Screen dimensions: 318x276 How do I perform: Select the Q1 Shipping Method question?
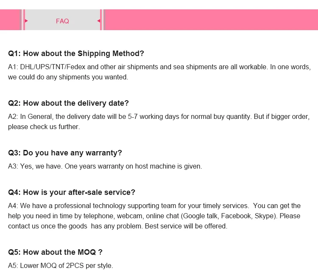pos(76,54)
